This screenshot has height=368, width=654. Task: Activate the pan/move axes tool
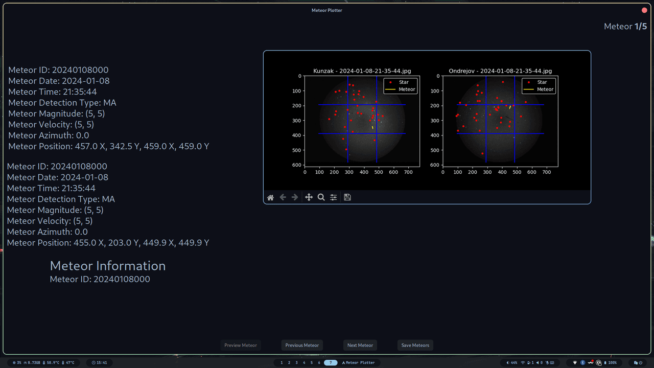click(309, 197)
